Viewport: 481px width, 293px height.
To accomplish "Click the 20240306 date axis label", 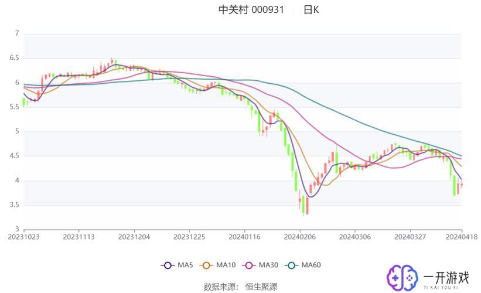I will tap(355, 237).
